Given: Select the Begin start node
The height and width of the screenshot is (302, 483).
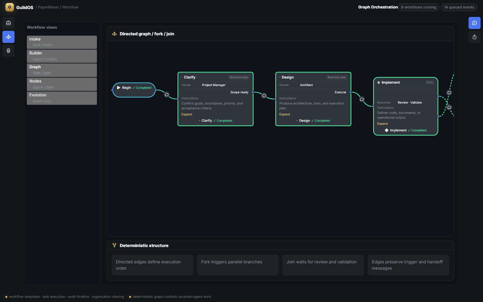Looking at the screenshot, I should [x=134, y=90].
